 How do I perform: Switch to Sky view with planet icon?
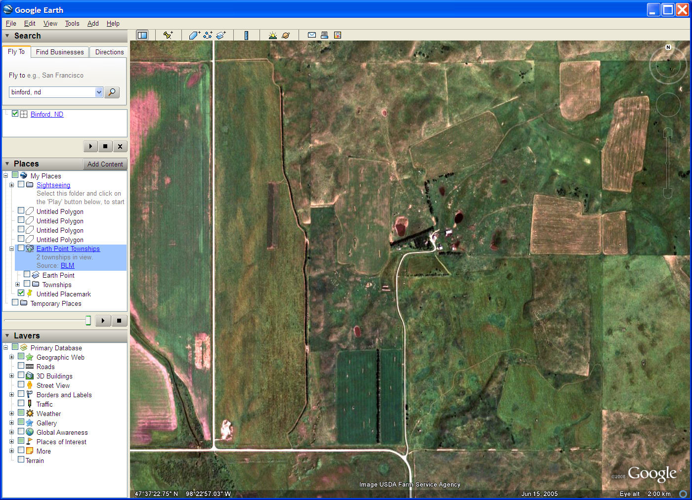click(286, 35)
